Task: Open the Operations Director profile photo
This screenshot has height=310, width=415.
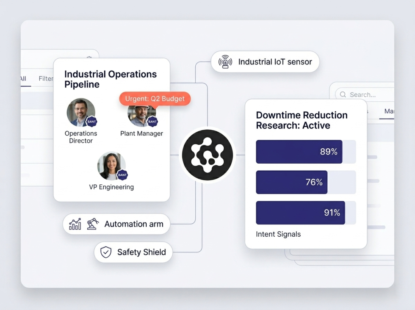Action: point(81,113)
